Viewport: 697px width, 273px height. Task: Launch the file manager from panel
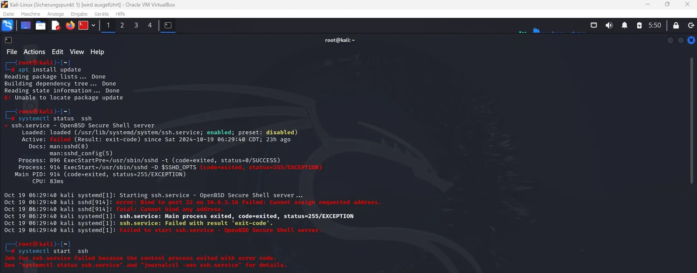click(x=41, y=25)
